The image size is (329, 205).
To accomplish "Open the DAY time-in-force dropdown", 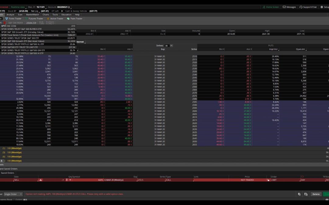I will [x=313, y=180].
